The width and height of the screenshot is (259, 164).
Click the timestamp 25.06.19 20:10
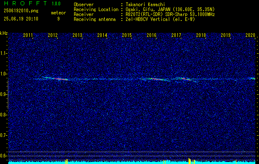click(x=21, y=19)
